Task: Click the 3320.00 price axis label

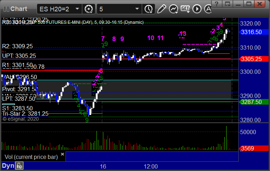Action: click(250, 23)
